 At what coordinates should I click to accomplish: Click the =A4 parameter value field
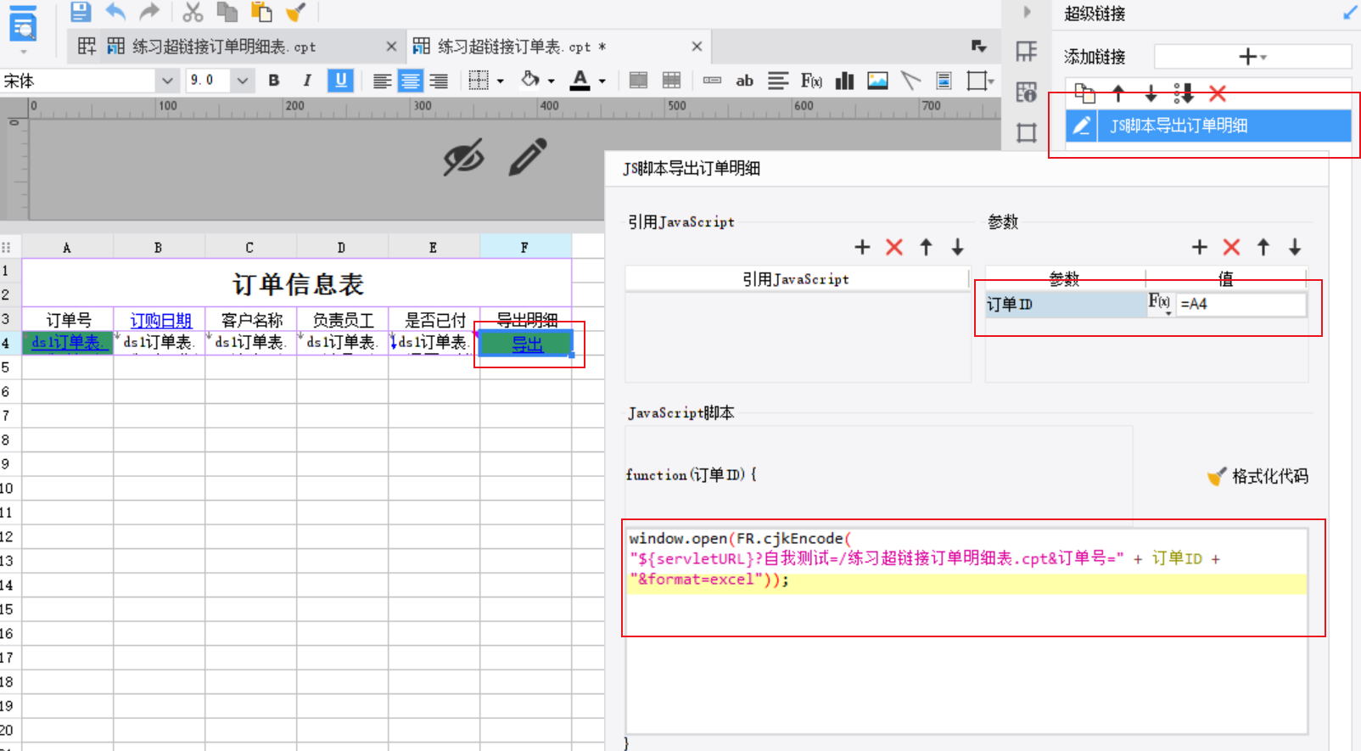(1241, 304)
